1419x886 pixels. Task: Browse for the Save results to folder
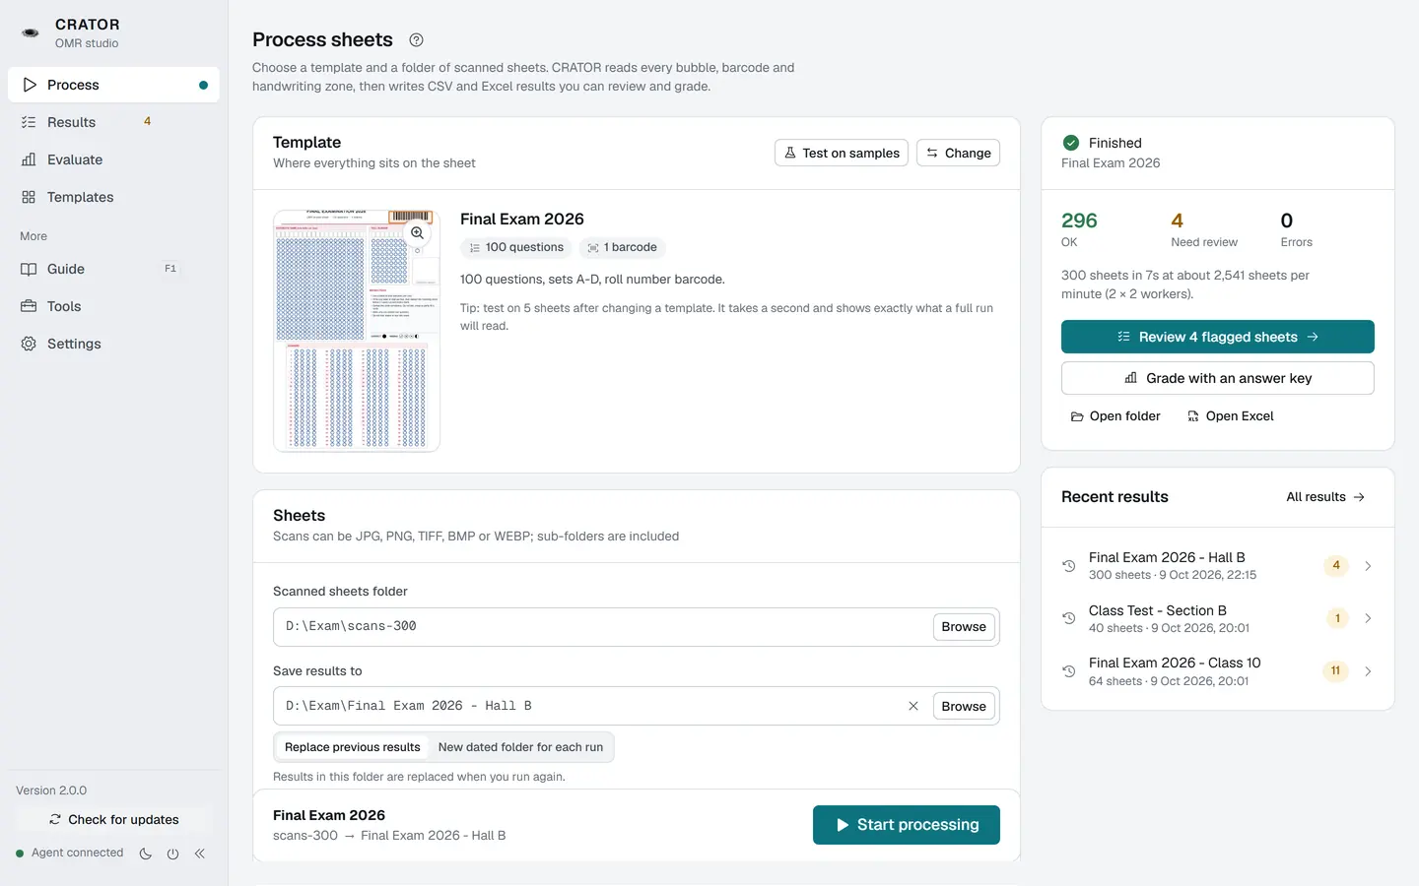[964, 706]
